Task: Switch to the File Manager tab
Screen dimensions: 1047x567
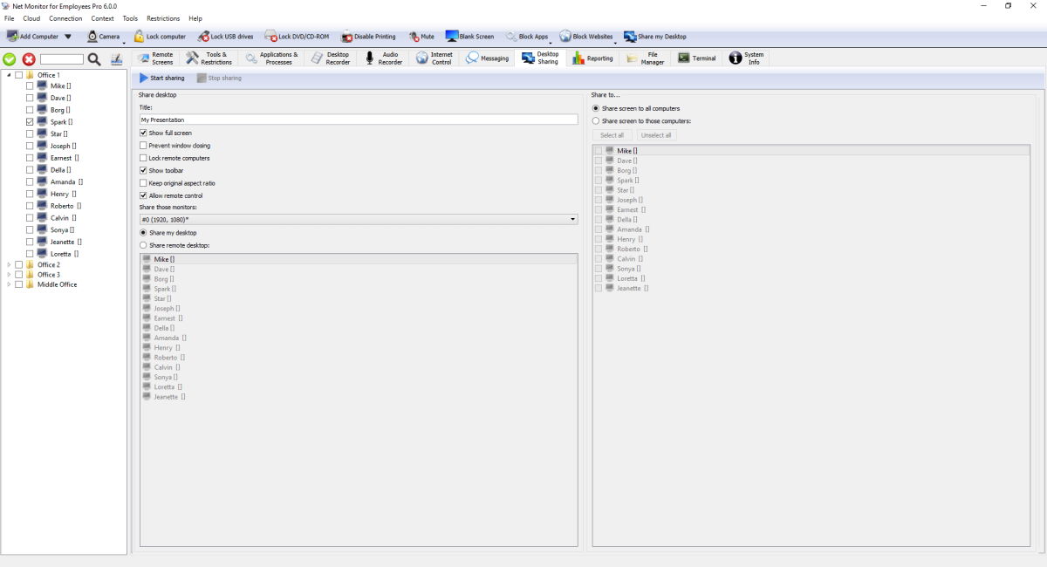Action: (x=645, y=58)
